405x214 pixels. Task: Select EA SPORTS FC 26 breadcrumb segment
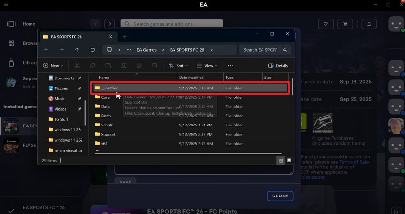click(x=187, y=50)
